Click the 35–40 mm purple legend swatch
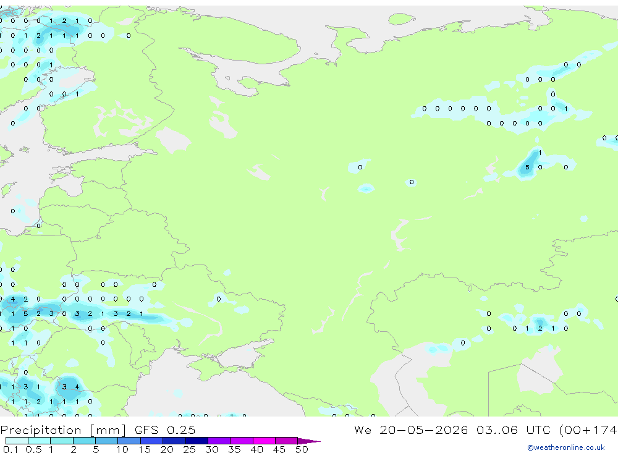The width and height of the screenshot is (618, 453). click(242, 441)
